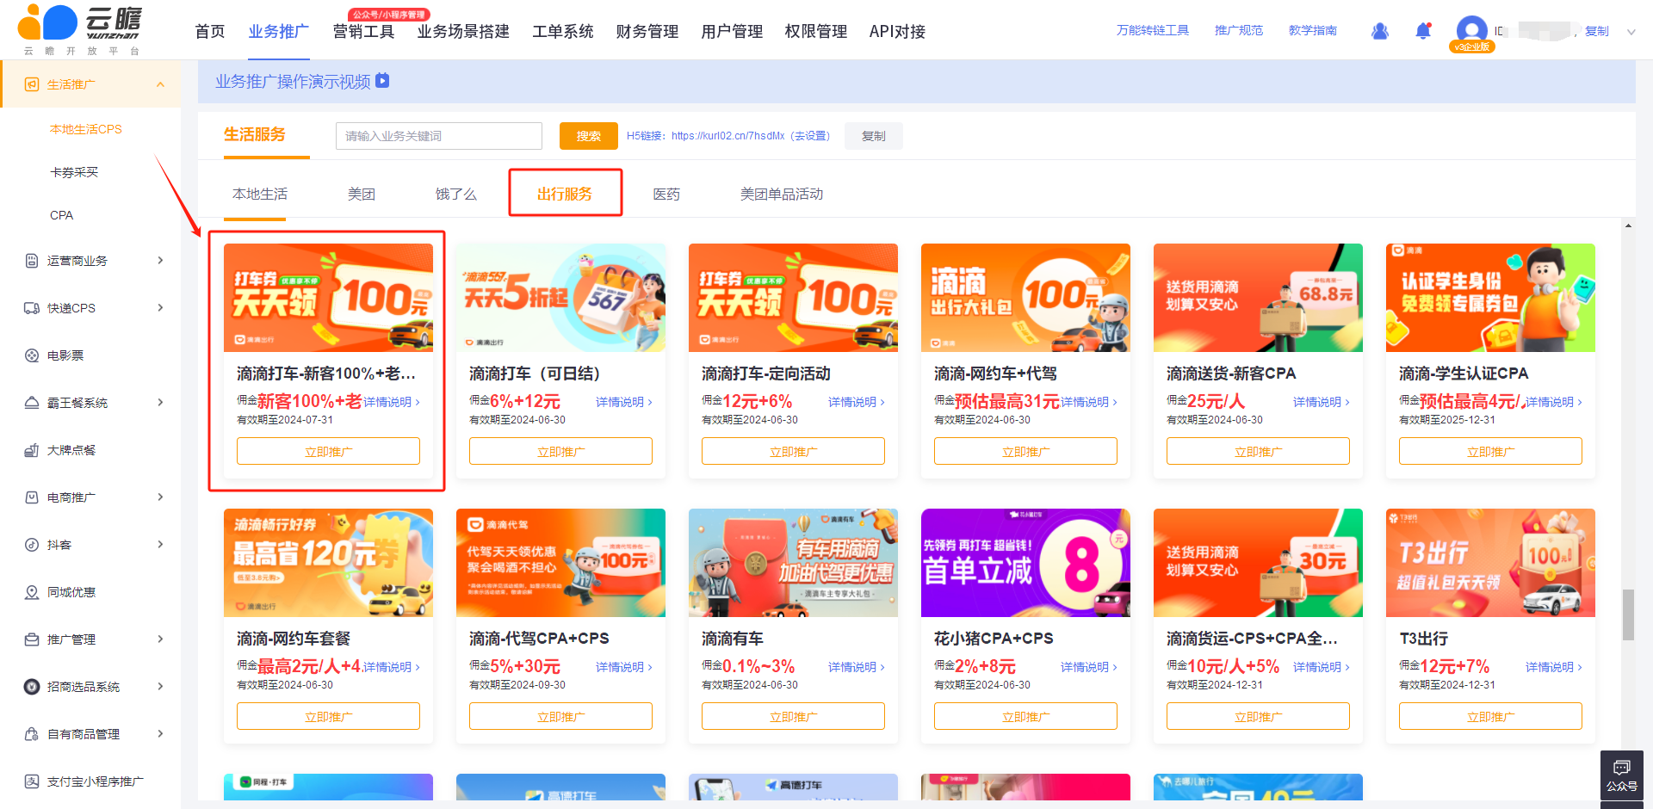
Task: Click the 大牌点餐 sidebar icon
Action: point(32,450)
